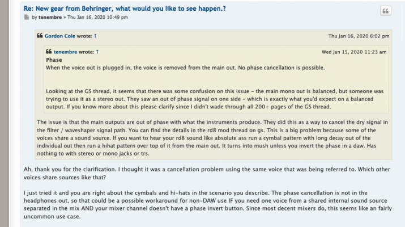Click the paragraph starting 'I just tried it'
The height and width of the screenshot is (227, 405).
tap(208, 204)
